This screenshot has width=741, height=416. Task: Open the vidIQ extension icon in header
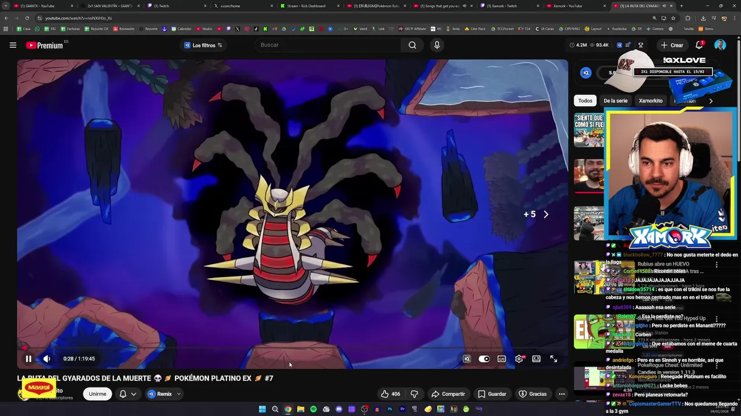[x=619, y=45]
